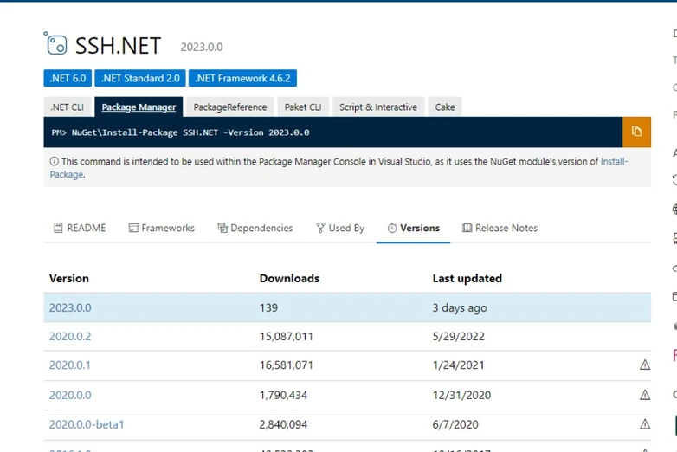
Task: Select the PackageReference install tab
Action: pos(229,107)
